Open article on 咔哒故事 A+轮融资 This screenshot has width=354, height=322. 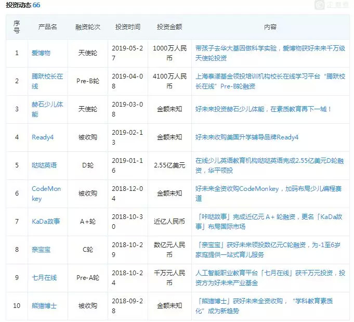pos(269,222)
